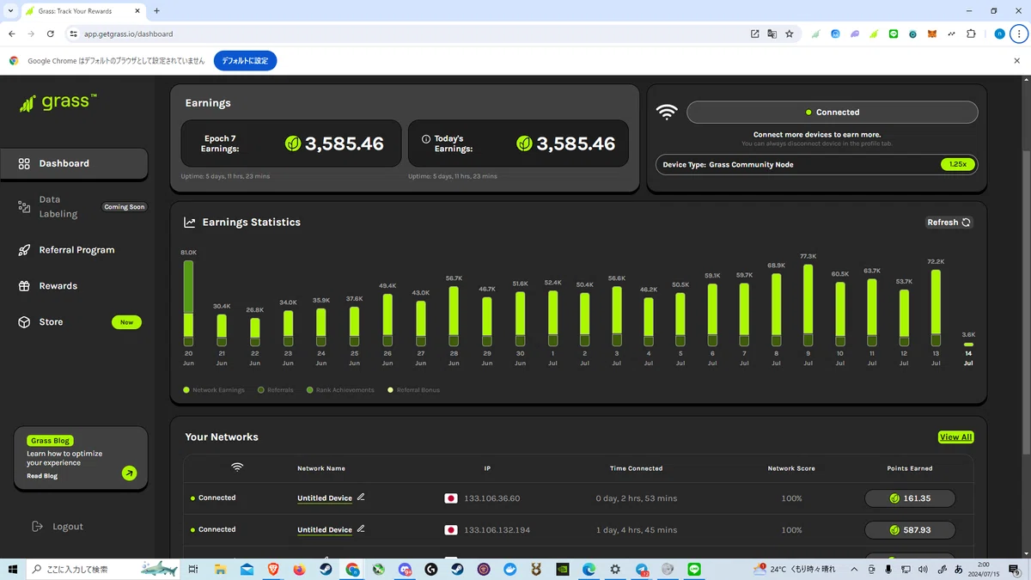Click the Earnings Statistics chart icon
Screen dimensions: 1031x580
point(190,223)
